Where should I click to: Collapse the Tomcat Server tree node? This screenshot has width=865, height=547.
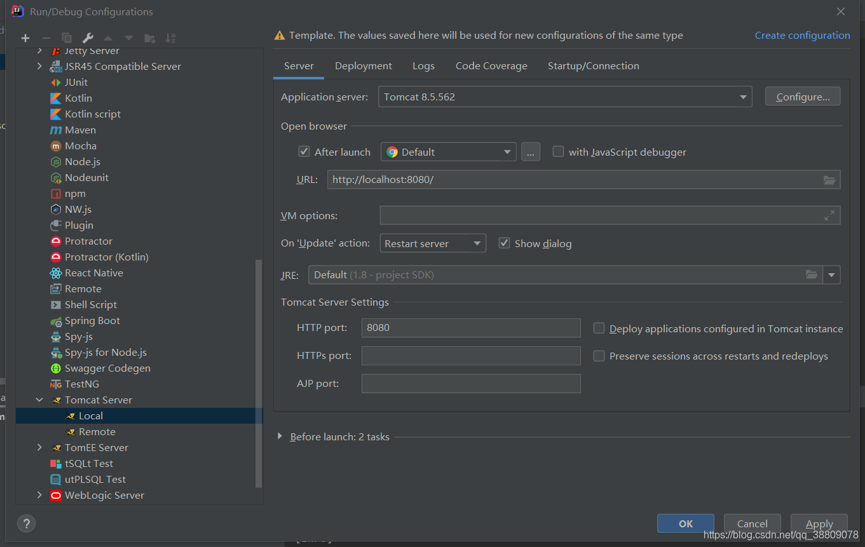tap(39, 400)
